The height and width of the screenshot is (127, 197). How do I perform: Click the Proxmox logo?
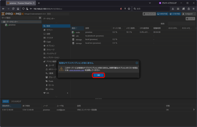[12, 14]
